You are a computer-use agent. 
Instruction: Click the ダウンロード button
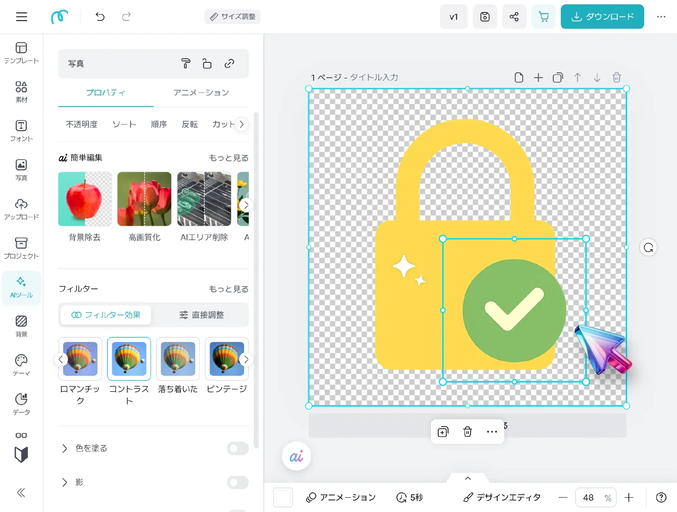(602, 16)
